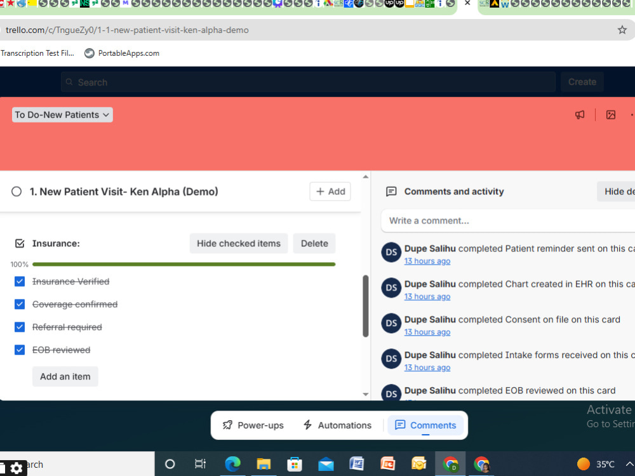Click the PortableApps.com bookmark icon
Image resolution: width=635 pixels, height=476 pixels.
pyautogui.click(x=89, y=53)
